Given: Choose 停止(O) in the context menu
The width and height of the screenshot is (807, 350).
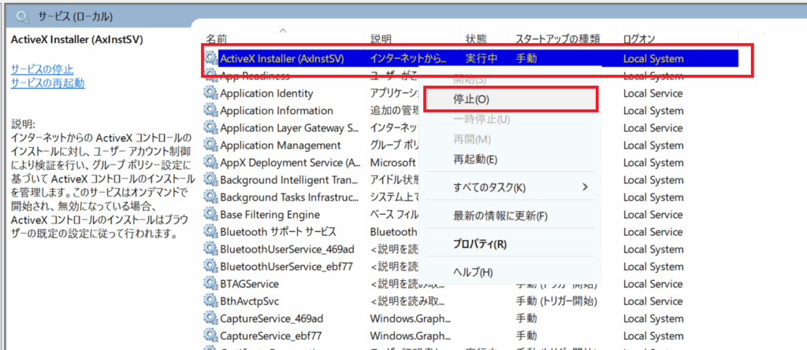Looking at the screenshot, I should [x=471, y=99].
